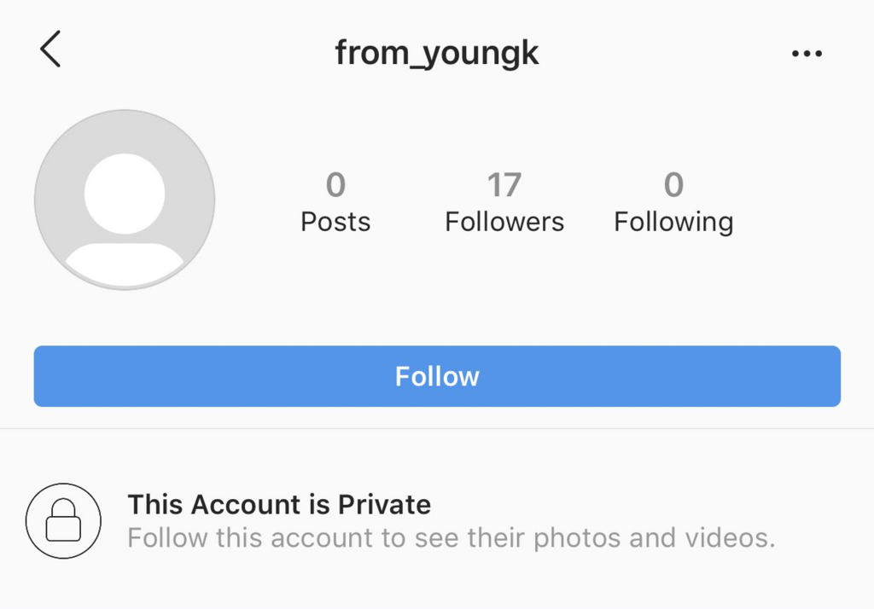
Task: Click the word Private in the heading
Action: point(385,504)
